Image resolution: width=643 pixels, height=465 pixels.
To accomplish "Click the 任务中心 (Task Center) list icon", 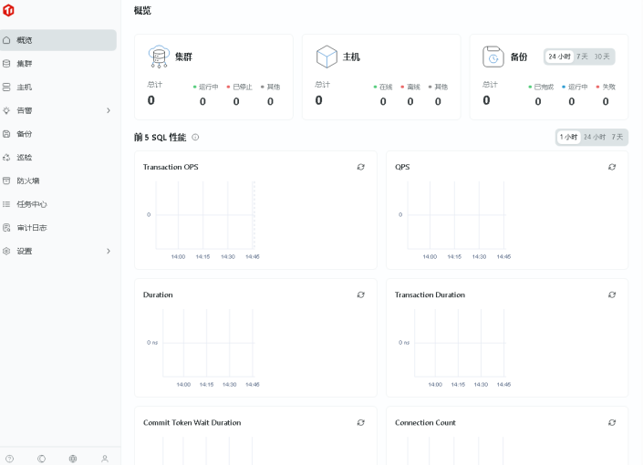I will (7, 204).
